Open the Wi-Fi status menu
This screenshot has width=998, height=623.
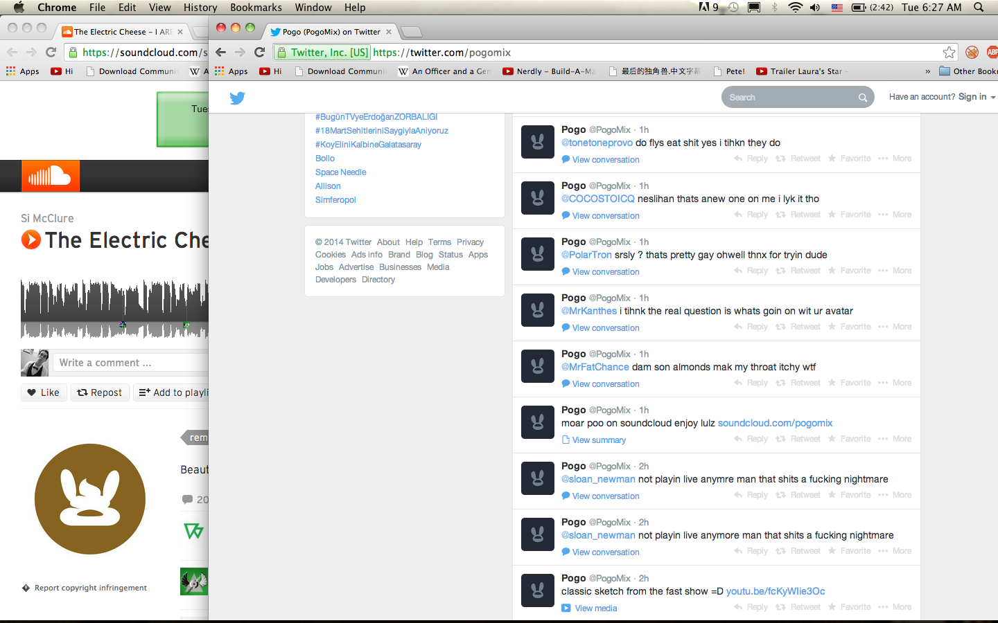point(795,8)
